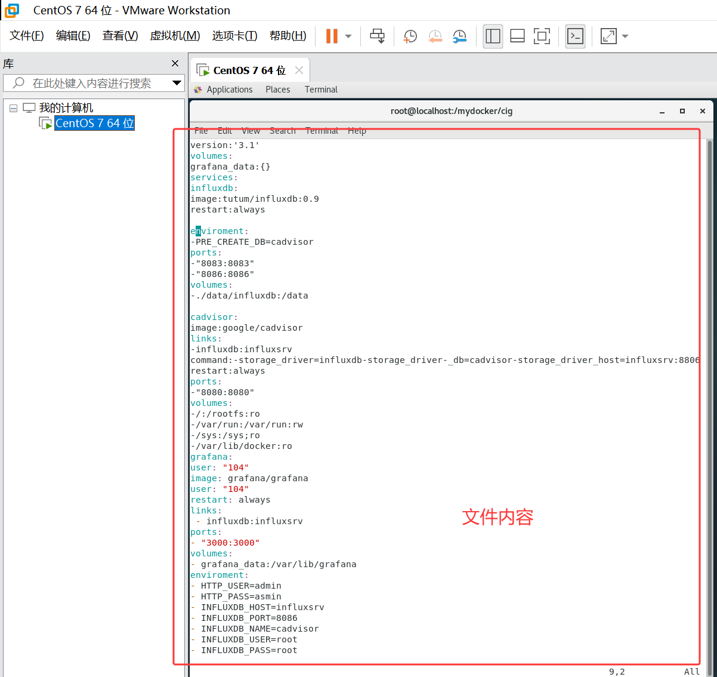Take a snapshot of the virtual machine
The height and width of the screenshot is (677, 717).
coord(410,36)
